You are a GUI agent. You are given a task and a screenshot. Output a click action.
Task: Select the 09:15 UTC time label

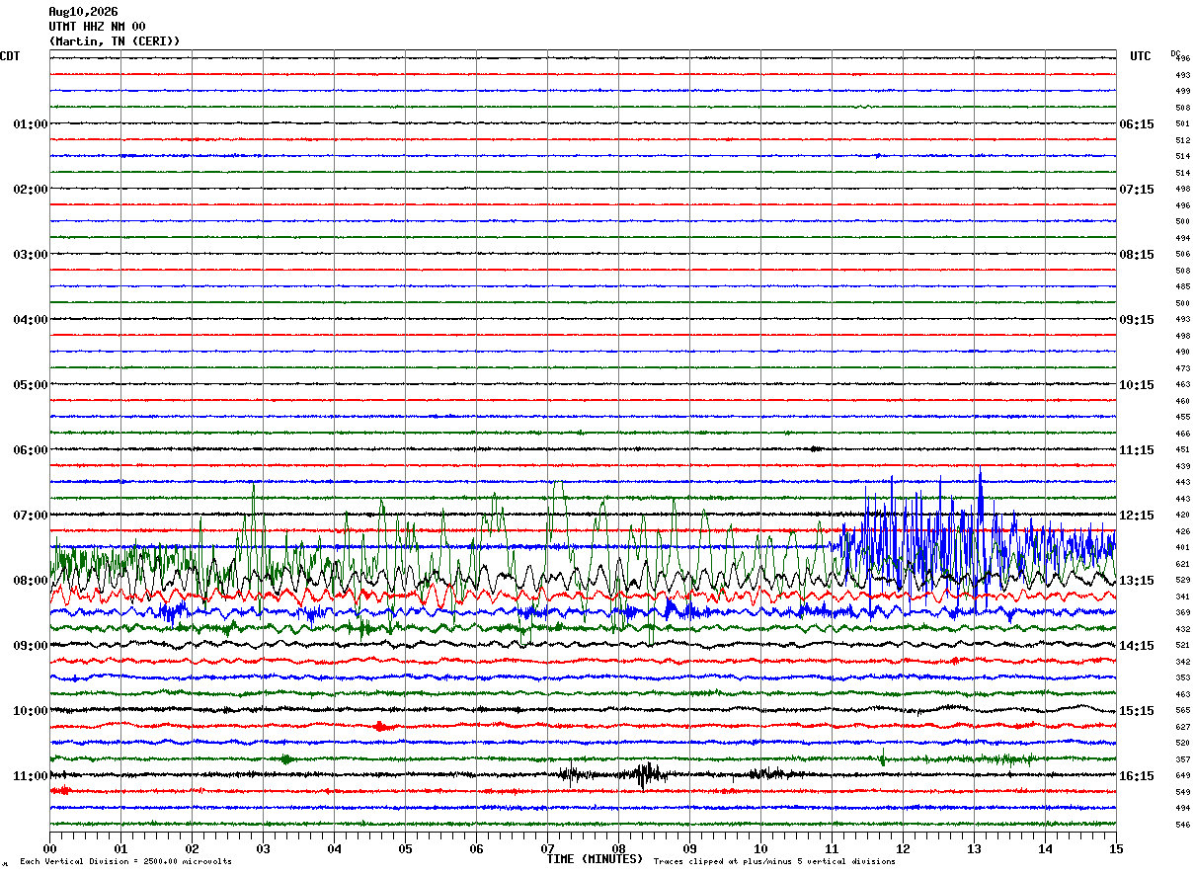1137,320
